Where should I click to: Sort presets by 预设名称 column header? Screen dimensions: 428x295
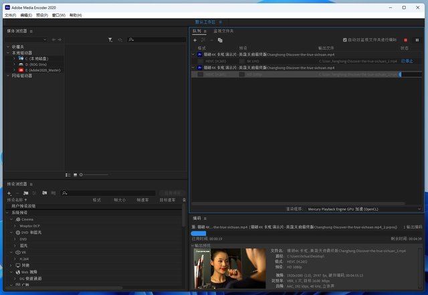[x=15, y=200]
